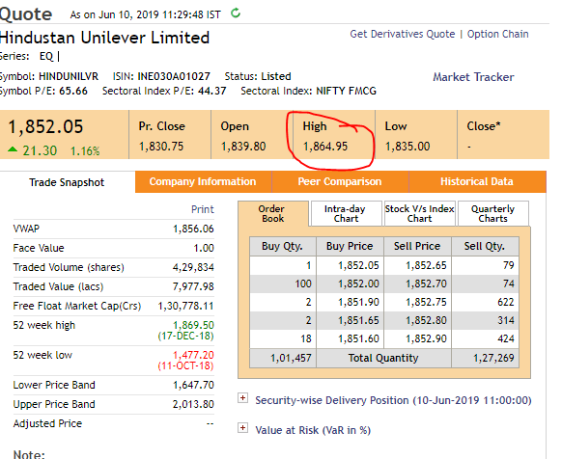This screenshot has height=459, width=562.
Task: Select the Order Book tab
Action: [x=272, y=214]
